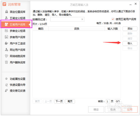140x116 pixels.
Task: Open the 用户手工造词 section
Action: 15,43
